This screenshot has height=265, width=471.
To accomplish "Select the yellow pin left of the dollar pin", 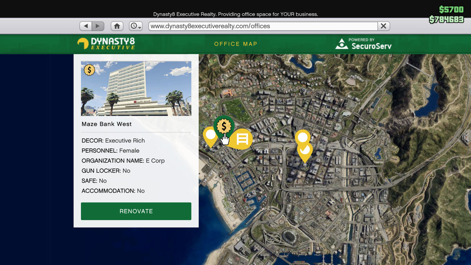I will click(x=210, y=136).
